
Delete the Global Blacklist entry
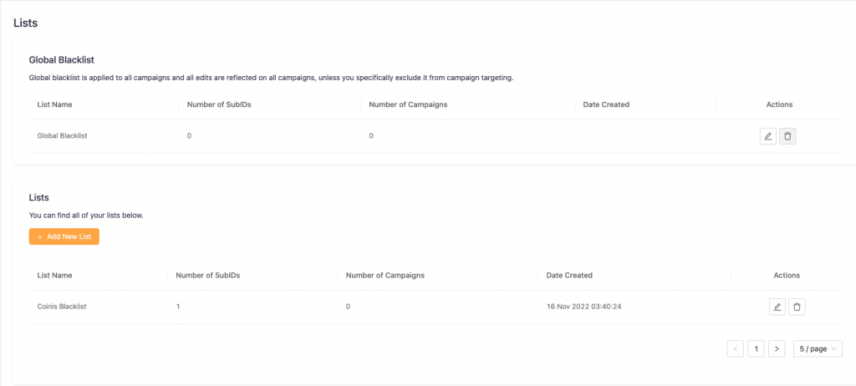[787, 136]
